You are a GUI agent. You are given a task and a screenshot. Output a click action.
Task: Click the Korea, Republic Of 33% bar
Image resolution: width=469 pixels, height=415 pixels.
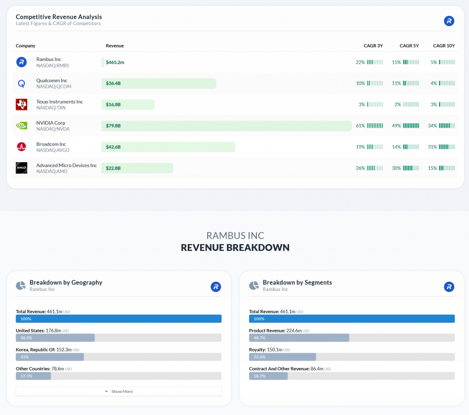(49, 357)
